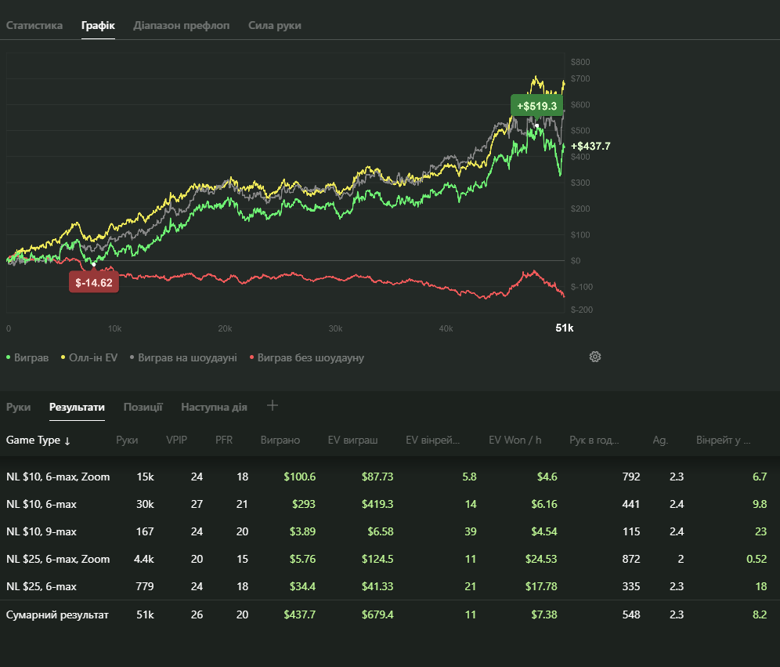Click the plus icon to add tab

click(x=273, y=405)
